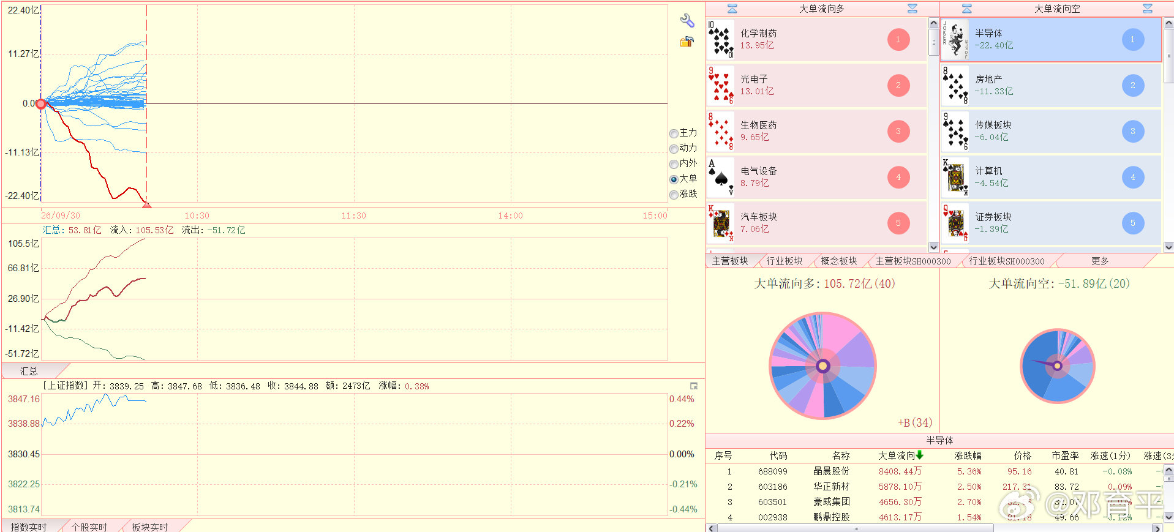Click the 证券板块 queen card icon

[x=955, y=223]
